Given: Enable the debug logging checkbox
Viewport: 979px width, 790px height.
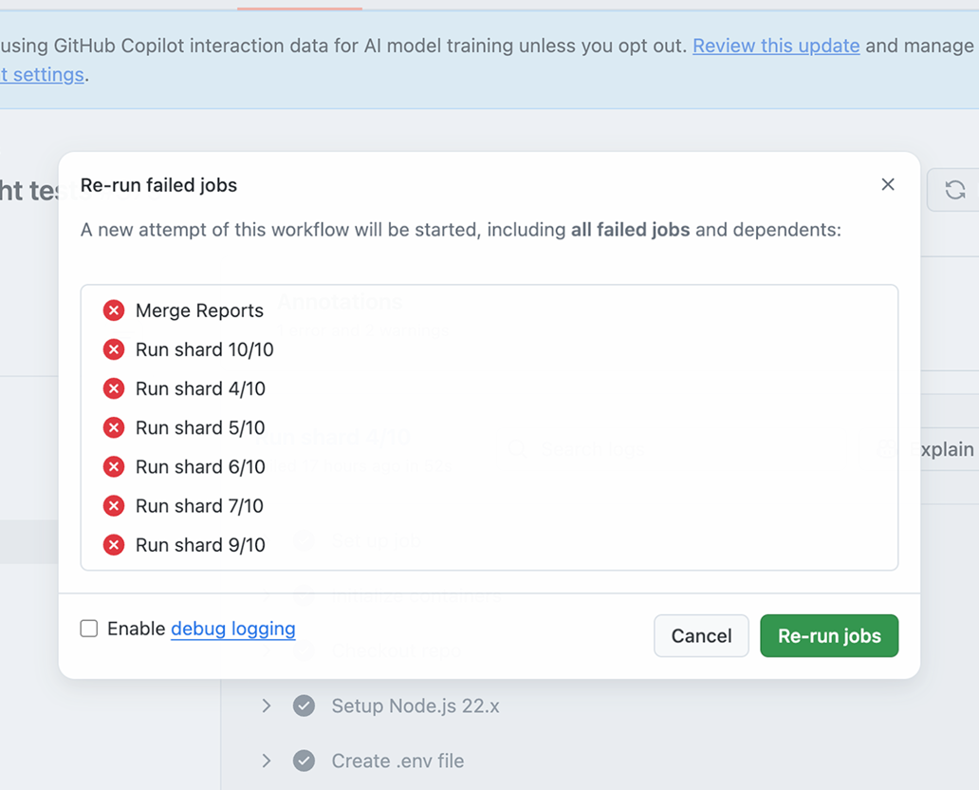Looking at the screenshot, I should click(x=89, y=629).
